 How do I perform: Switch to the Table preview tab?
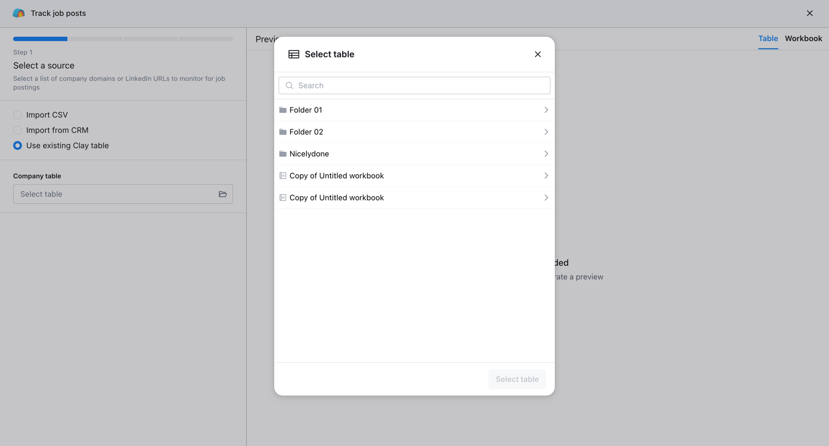pyautogui.click(x=768, y=38)
